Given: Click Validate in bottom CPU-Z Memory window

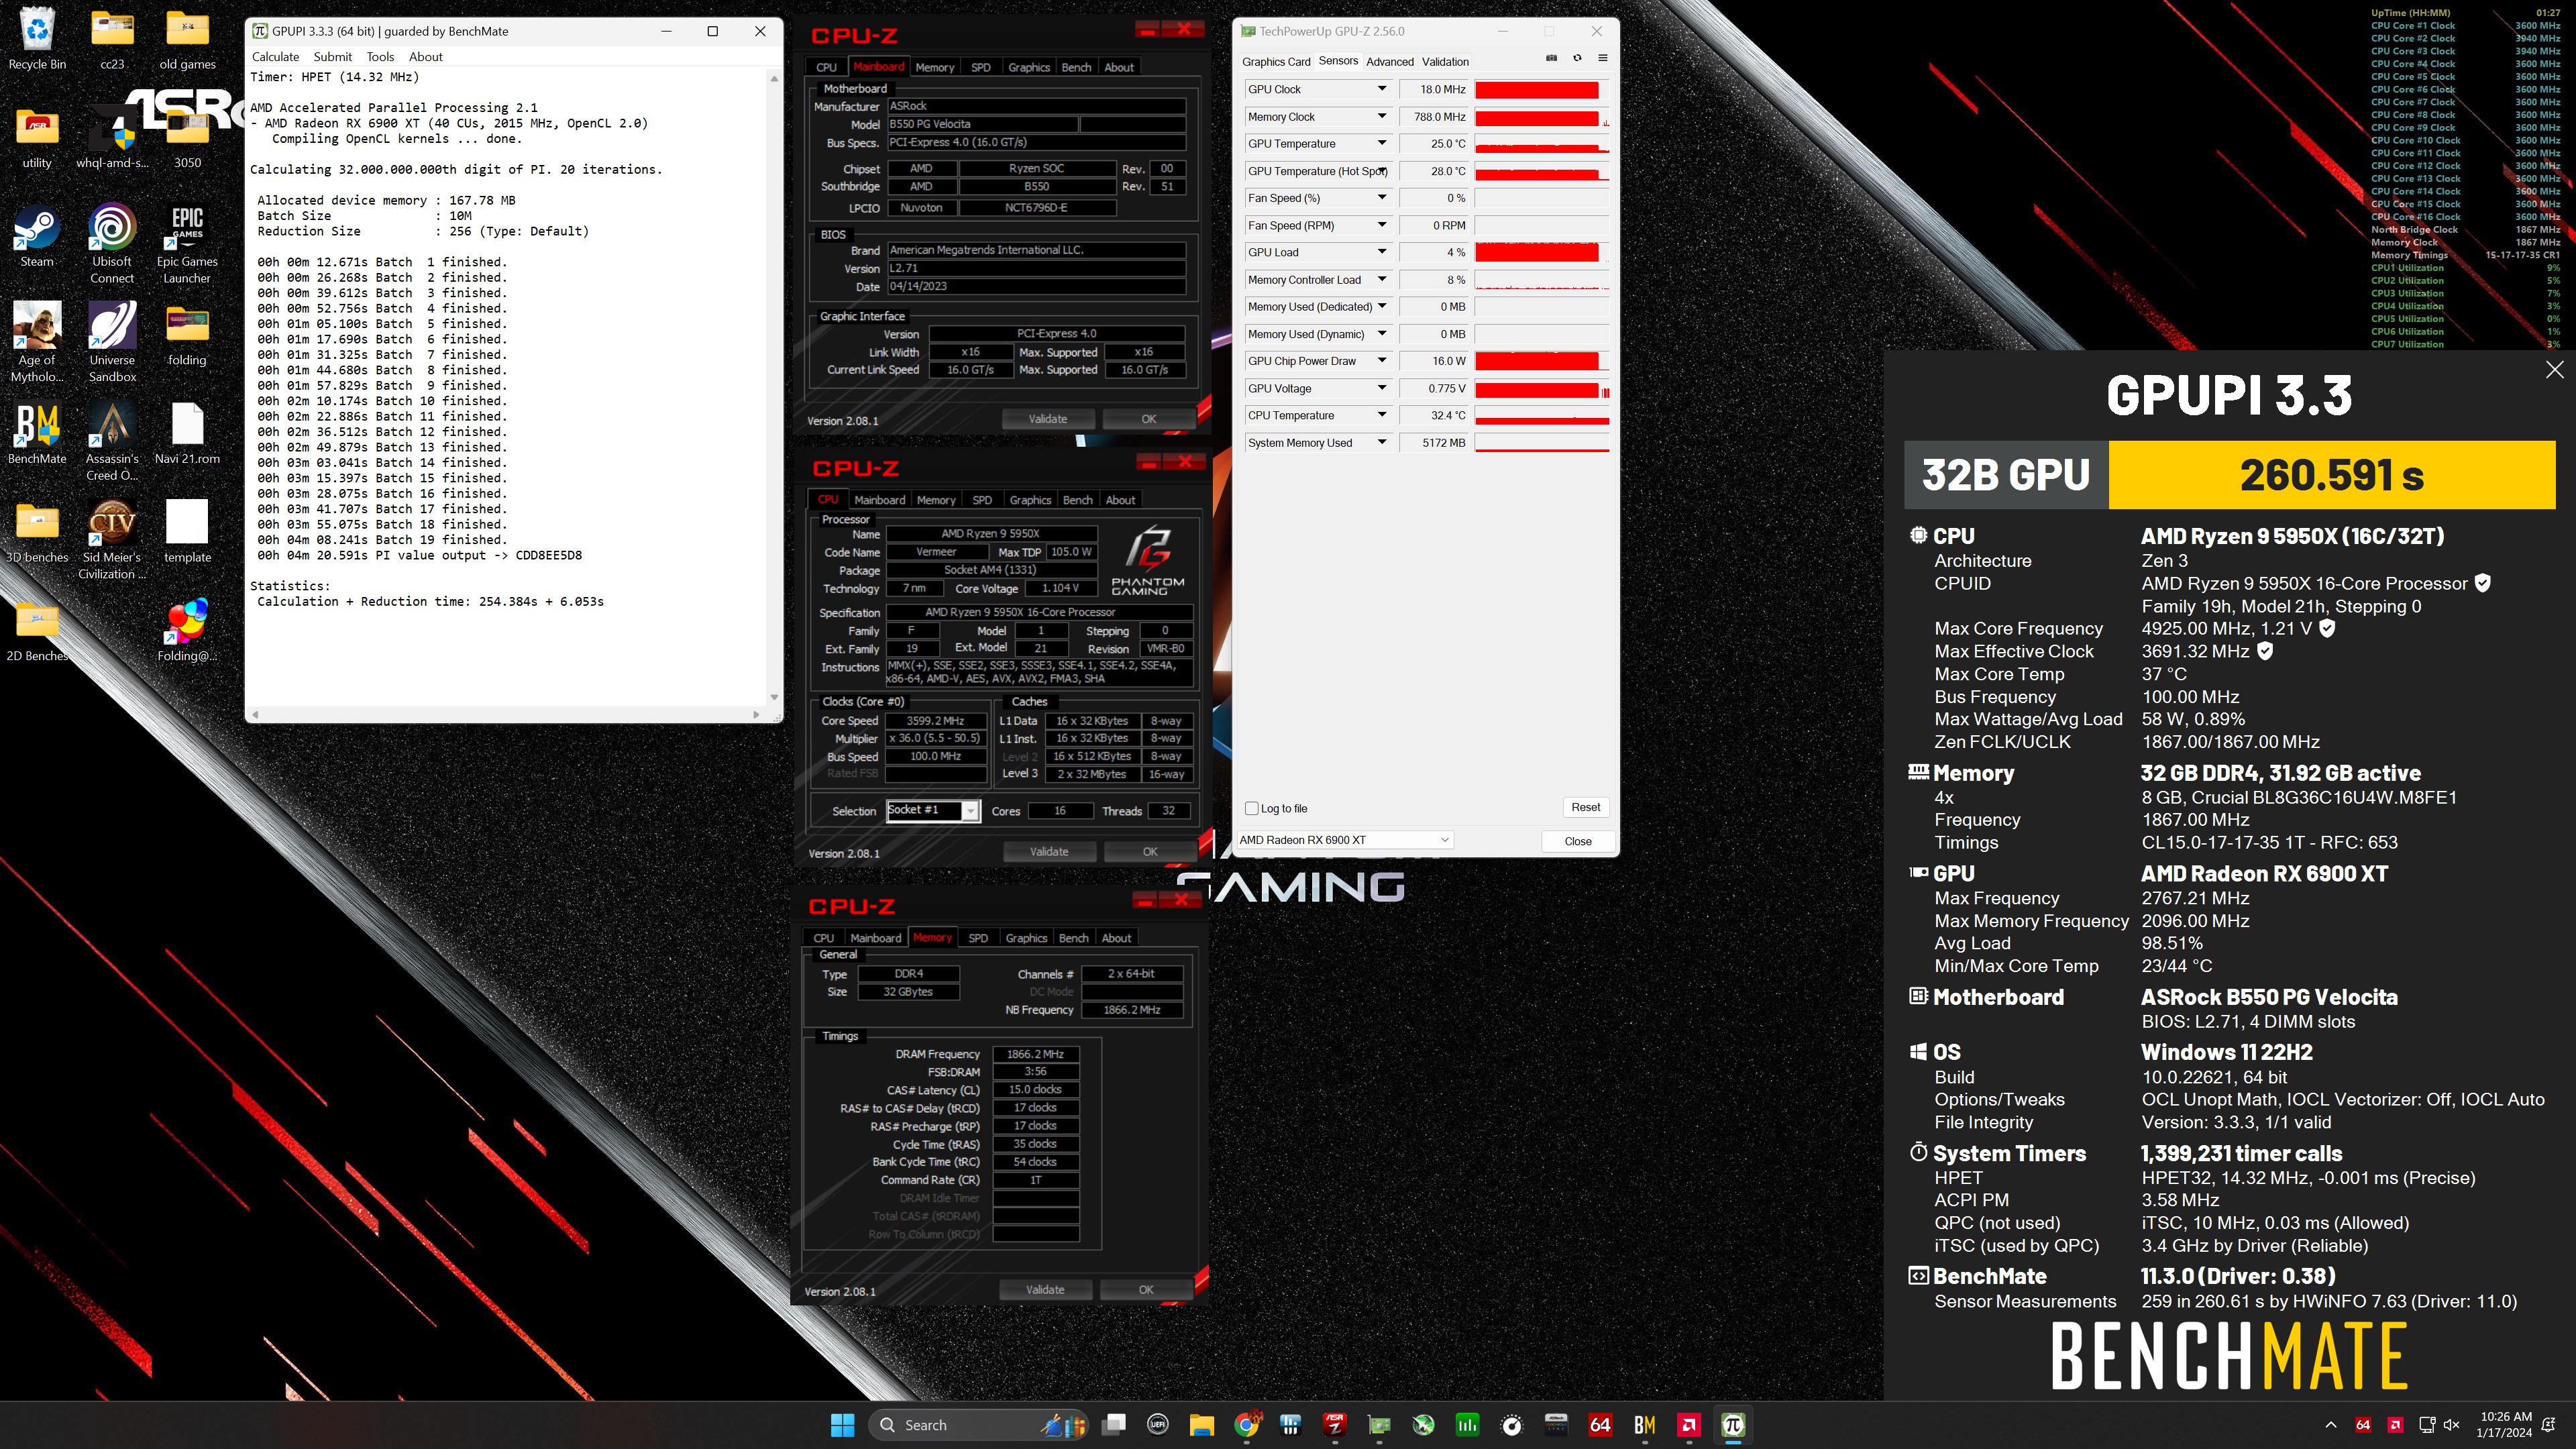Looking at the screenshot, I should point(1045,1290).
